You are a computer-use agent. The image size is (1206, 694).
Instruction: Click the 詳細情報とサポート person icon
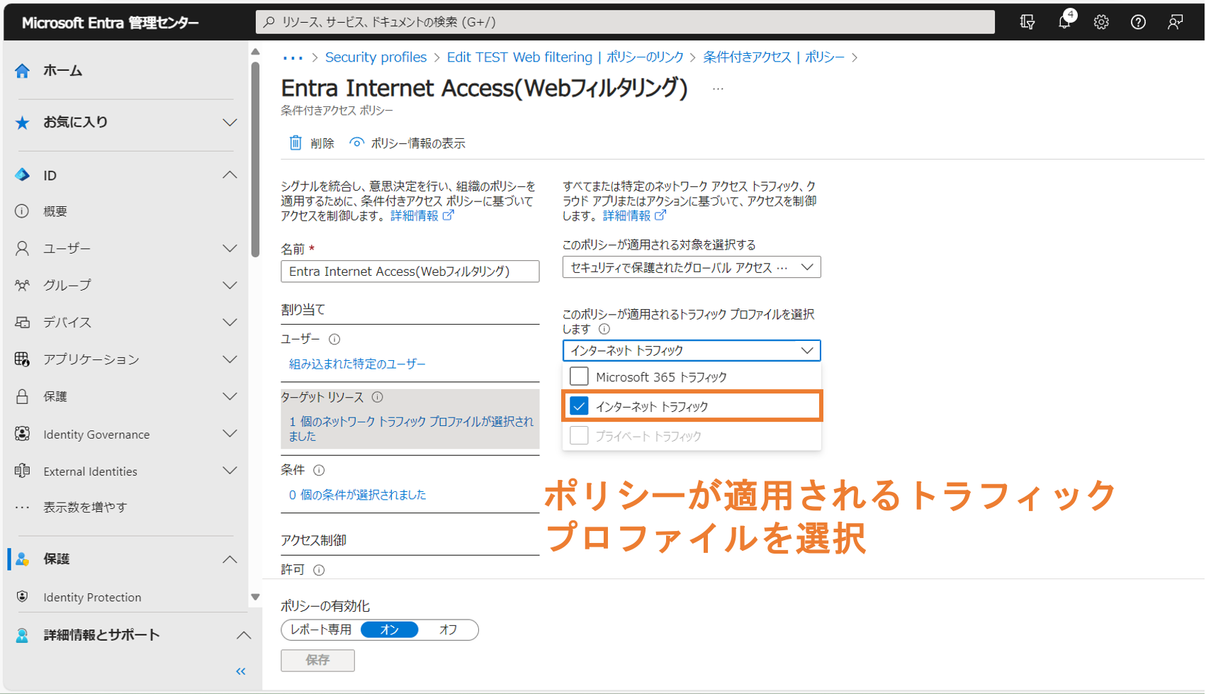pos(23,635)
